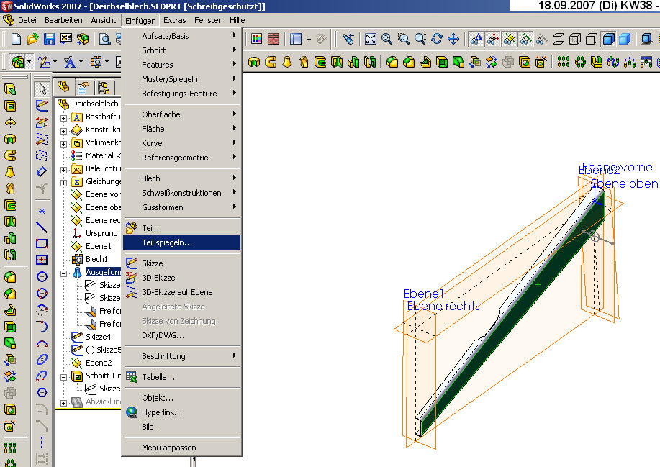Screen dimensions: 660x467
Task: Choose Menü anpassen entry
Action: click(x=182, y=448)
